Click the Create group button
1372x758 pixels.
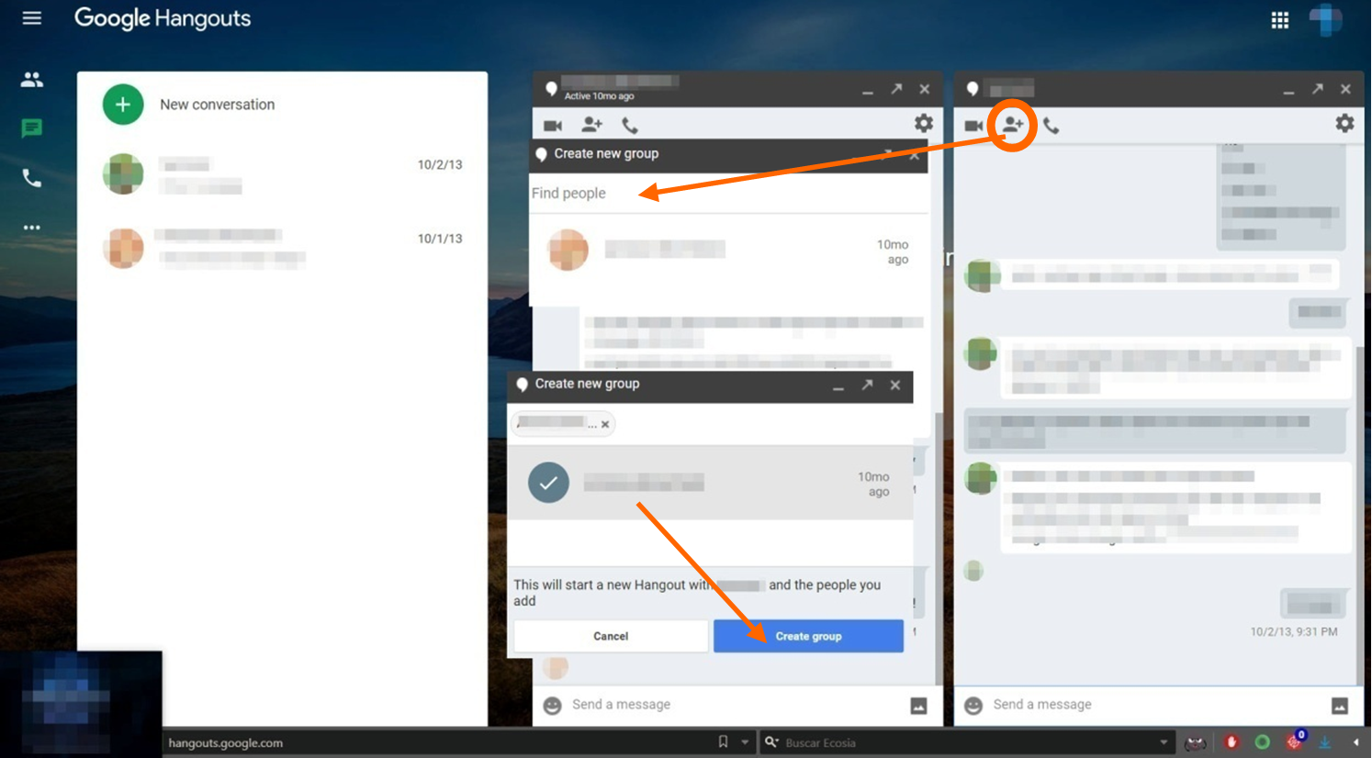point(808,636)
